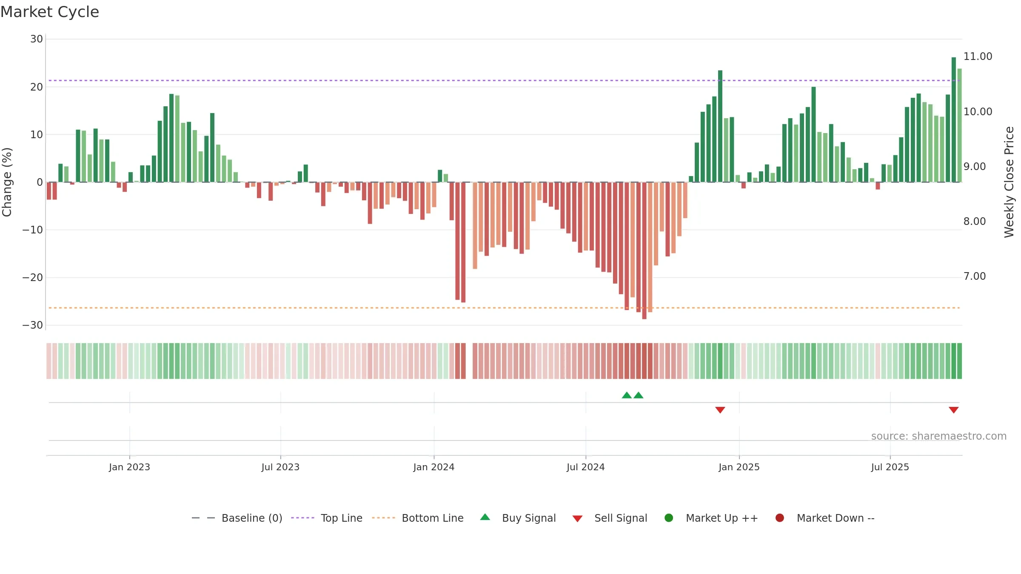
Task: Click the 9.00 price axis label
Action: [x=975, y=166]
